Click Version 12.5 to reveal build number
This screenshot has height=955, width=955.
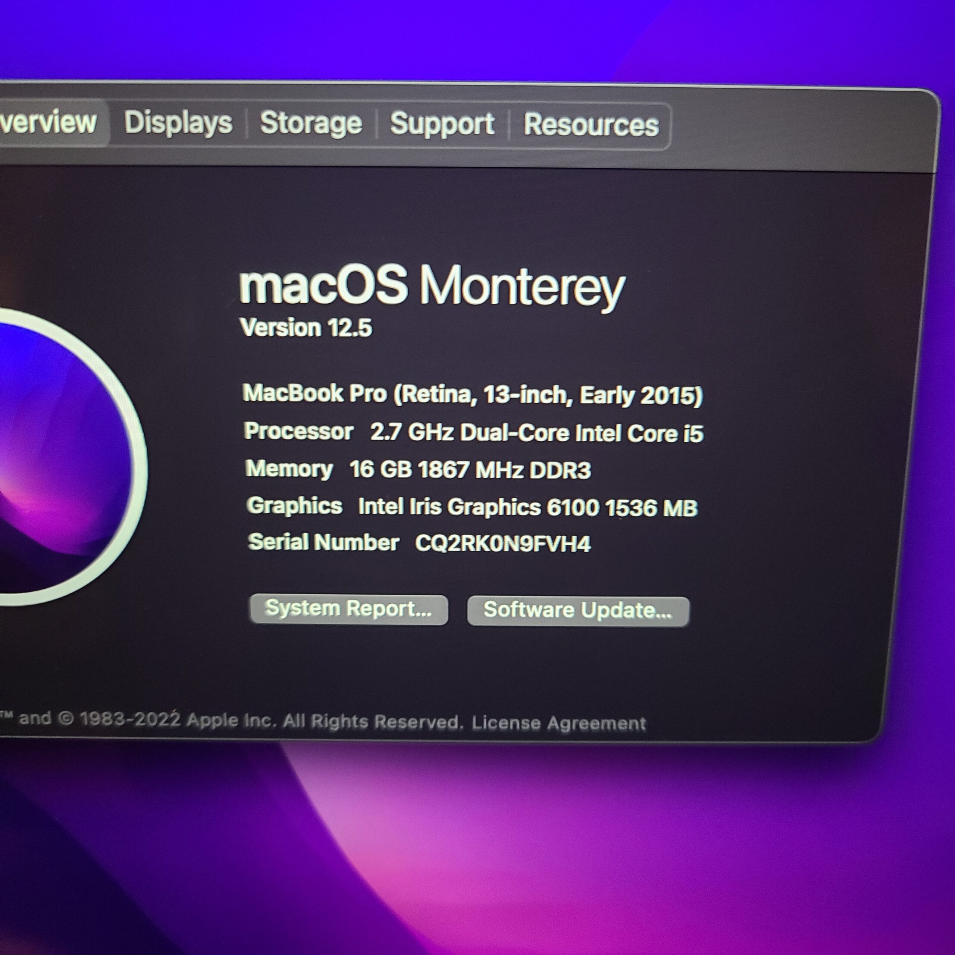click(306, 328)
